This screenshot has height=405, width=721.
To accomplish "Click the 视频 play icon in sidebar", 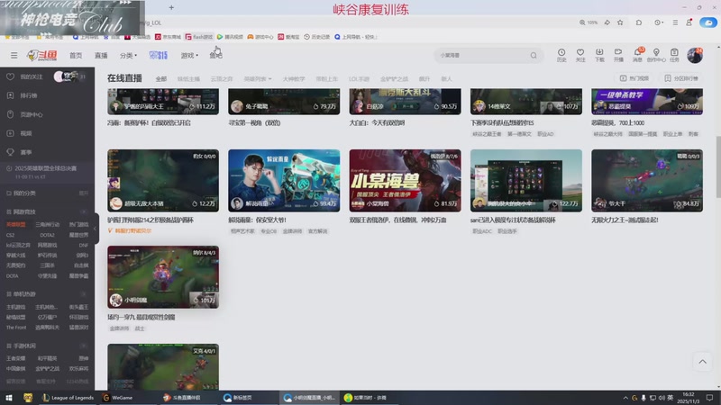I will (10, 133).
